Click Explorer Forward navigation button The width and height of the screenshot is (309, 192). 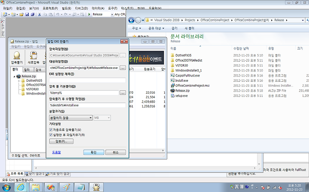[x=138, y=20]
